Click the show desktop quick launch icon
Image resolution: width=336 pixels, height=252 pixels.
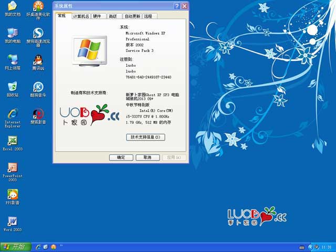46,247
